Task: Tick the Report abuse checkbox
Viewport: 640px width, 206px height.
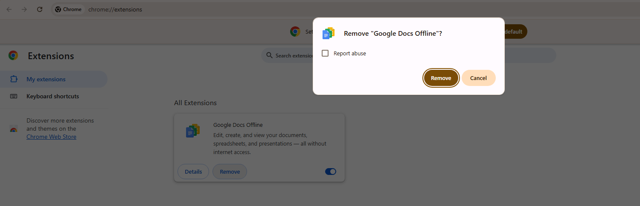Action: [x=325, y=53]
